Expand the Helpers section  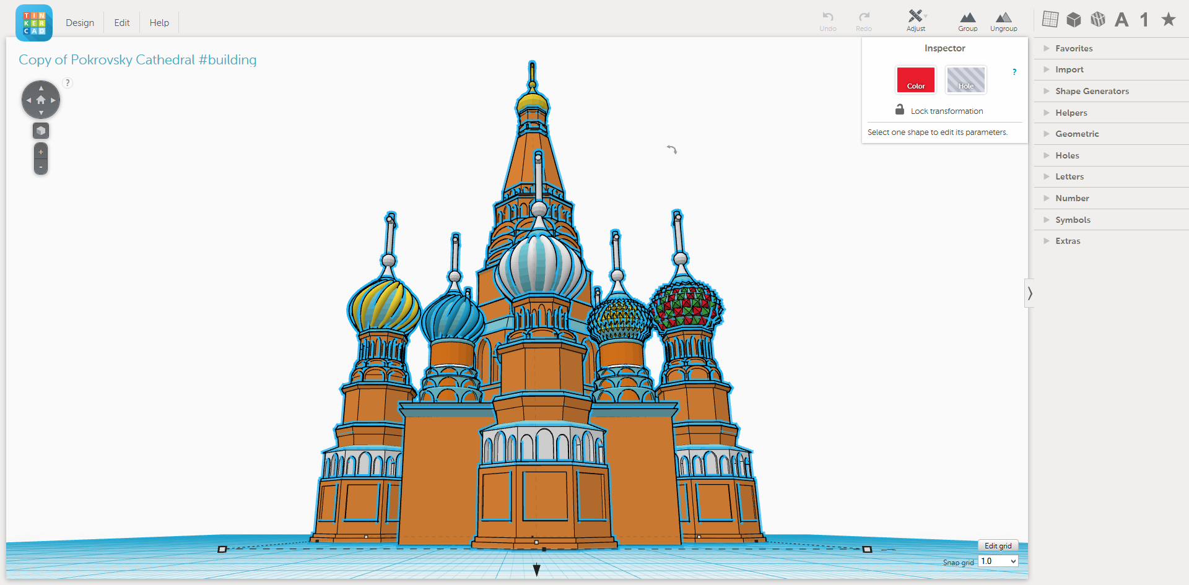pyautogui.click(x=1111, y=113)
